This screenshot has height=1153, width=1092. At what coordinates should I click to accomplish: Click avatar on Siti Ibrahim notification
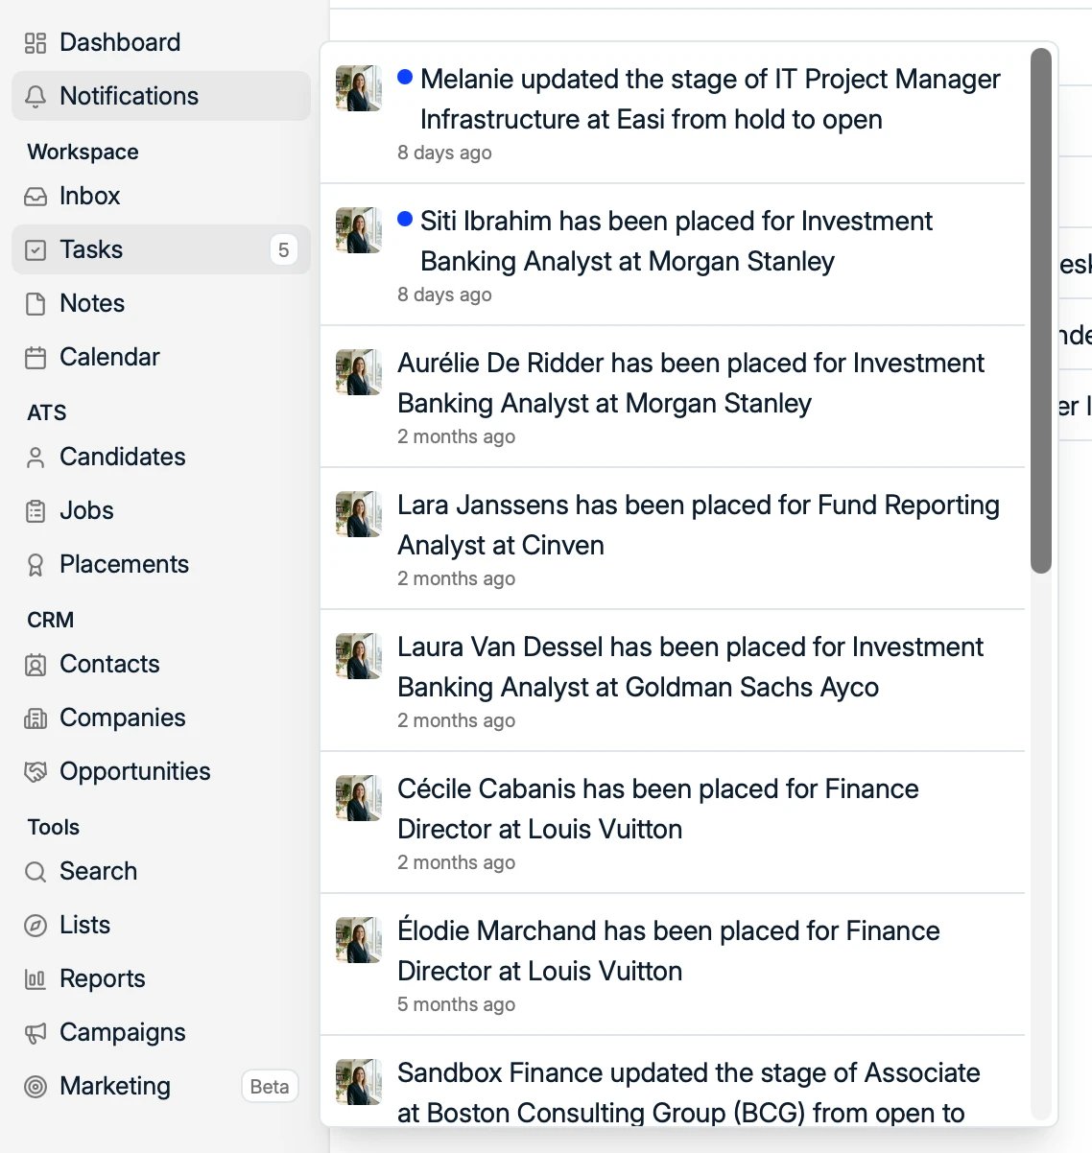(359, 230)
